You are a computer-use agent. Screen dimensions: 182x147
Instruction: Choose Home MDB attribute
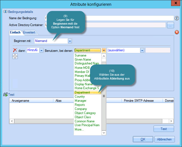(82, 68)
